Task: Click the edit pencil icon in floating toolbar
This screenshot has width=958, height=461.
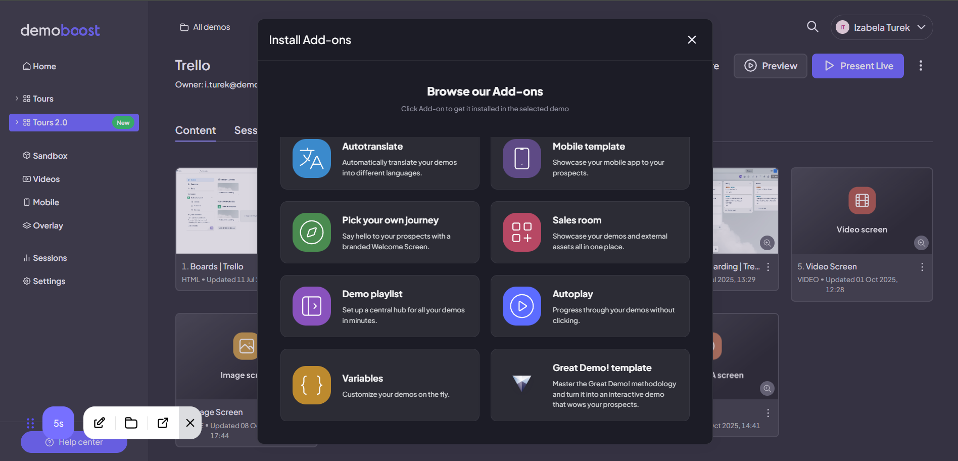Action: 100,423
